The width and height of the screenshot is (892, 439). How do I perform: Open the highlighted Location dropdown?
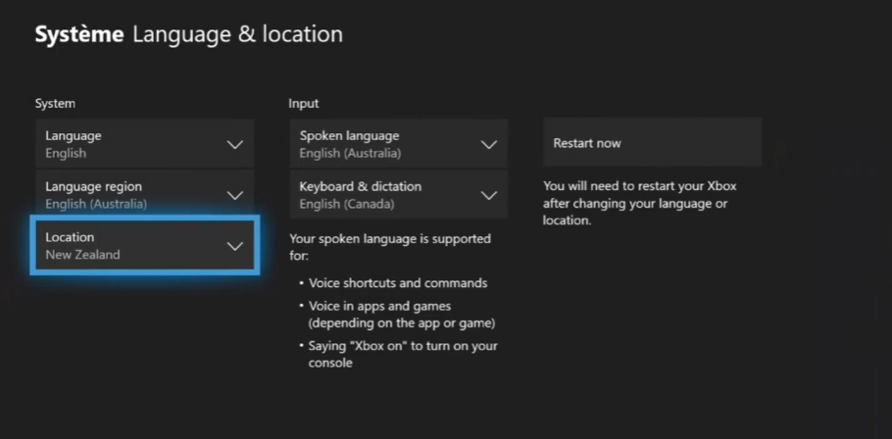pyautogui.click(x=144, y=246)
